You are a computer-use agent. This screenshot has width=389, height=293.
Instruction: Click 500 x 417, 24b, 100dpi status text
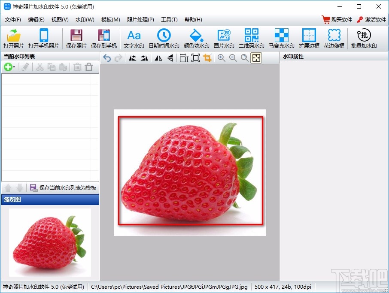283,287
